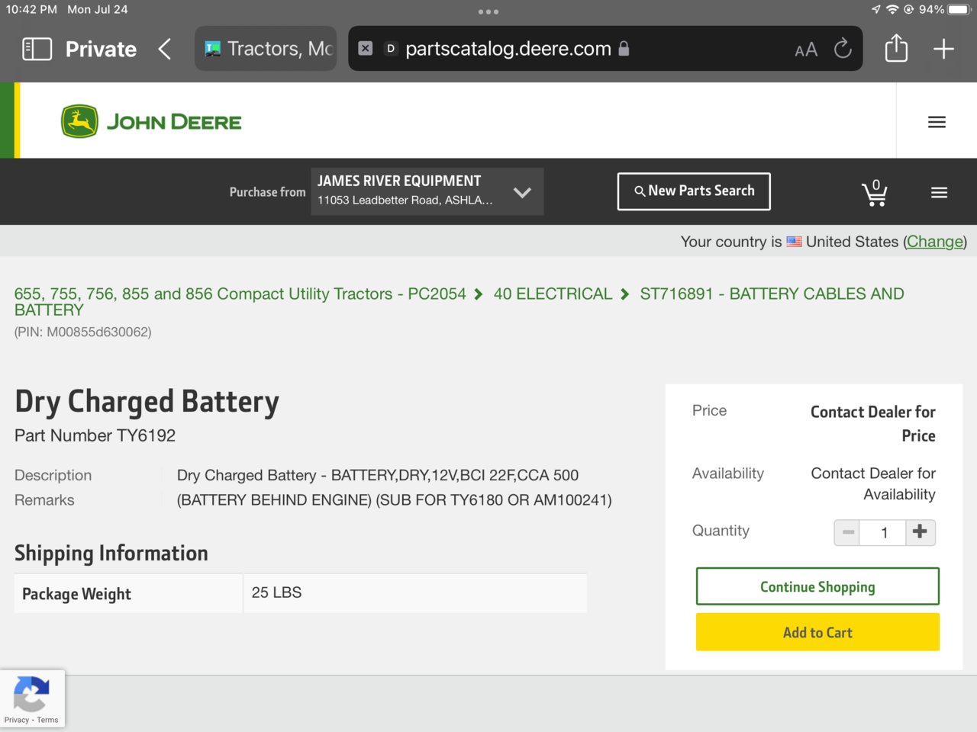Screen dimensions: 977x732
Task: Tap the Wi-Fi status icon
Action: pos(892,10)
